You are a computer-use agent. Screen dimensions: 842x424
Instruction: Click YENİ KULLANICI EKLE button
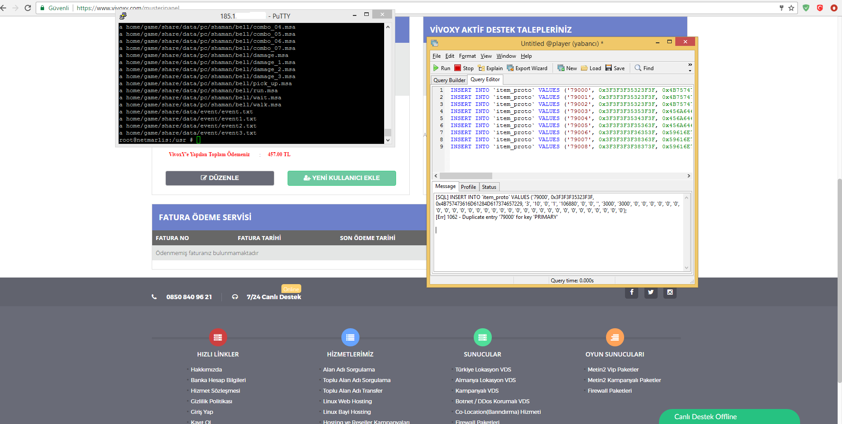[341, 178]
